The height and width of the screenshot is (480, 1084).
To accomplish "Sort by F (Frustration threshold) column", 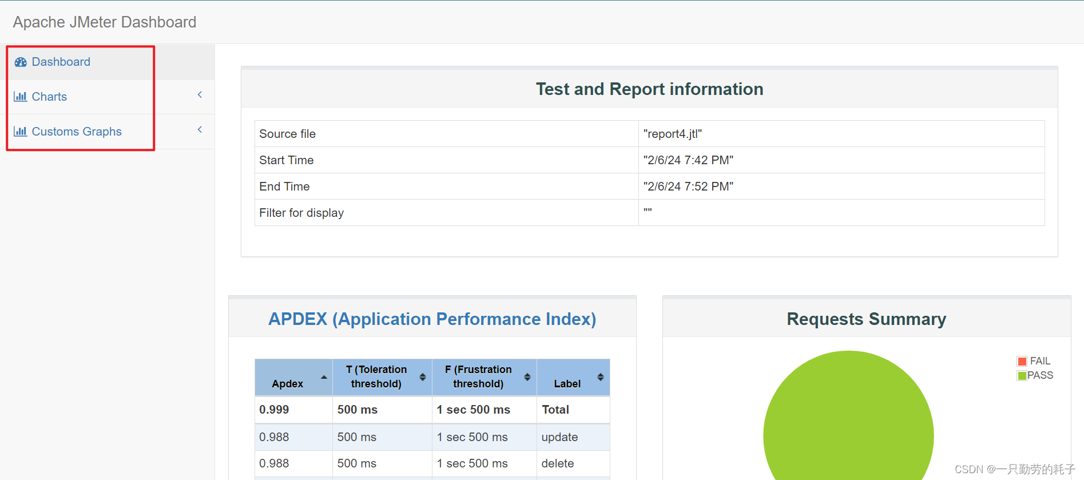I will (484, 377).
